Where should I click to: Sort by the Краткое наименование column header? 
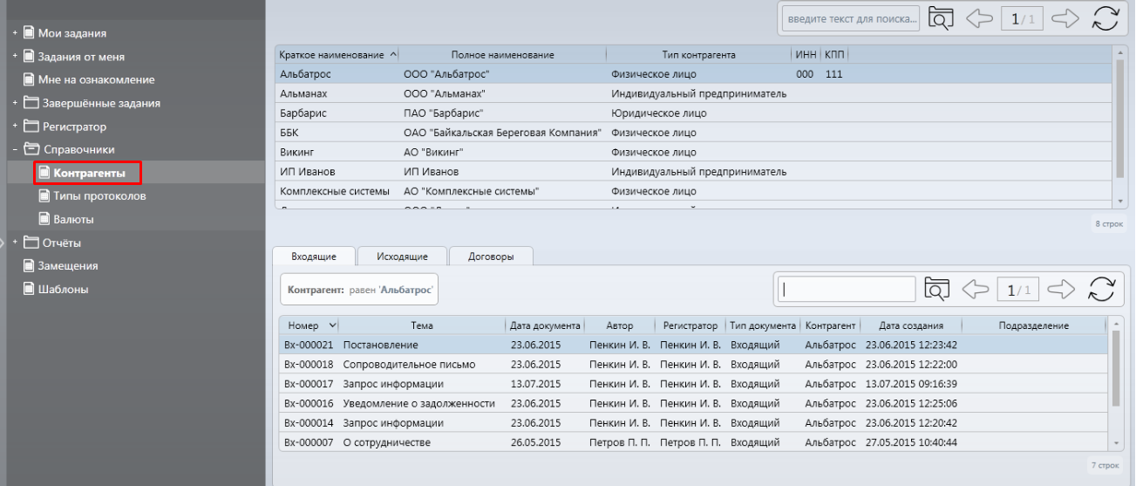tap(331, 55)
